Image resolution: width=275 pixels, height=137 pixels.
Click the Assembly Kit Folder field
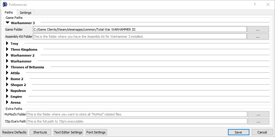coord(140,37)
